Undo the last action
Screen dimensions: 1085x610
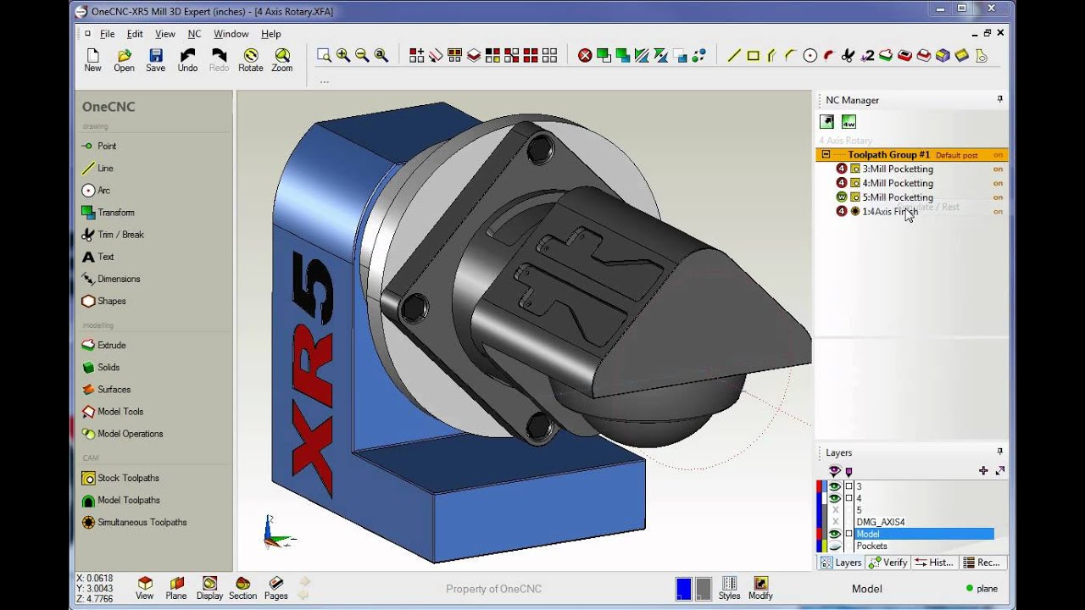[187, 60]
